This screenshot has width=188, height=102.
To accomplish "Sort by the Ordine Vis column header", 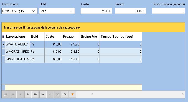I will tap(90, 36).
